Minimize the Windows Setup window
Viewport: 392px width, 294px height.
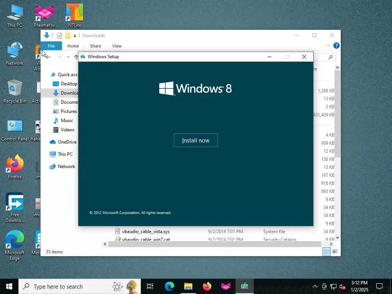[x=269, y=57]
